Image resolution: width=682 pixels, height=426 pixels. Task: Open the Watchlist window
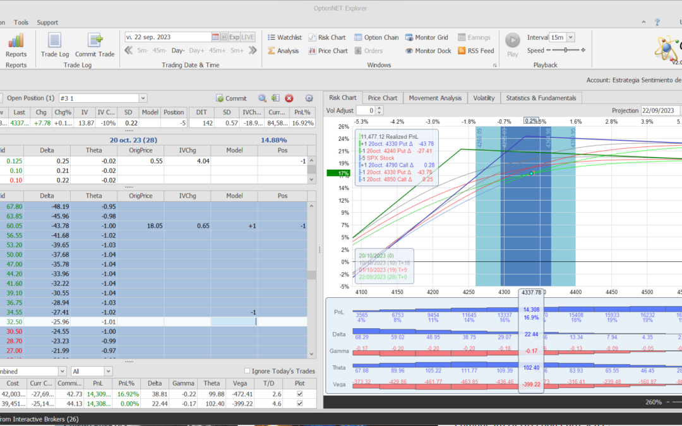(x=284, y=37)
